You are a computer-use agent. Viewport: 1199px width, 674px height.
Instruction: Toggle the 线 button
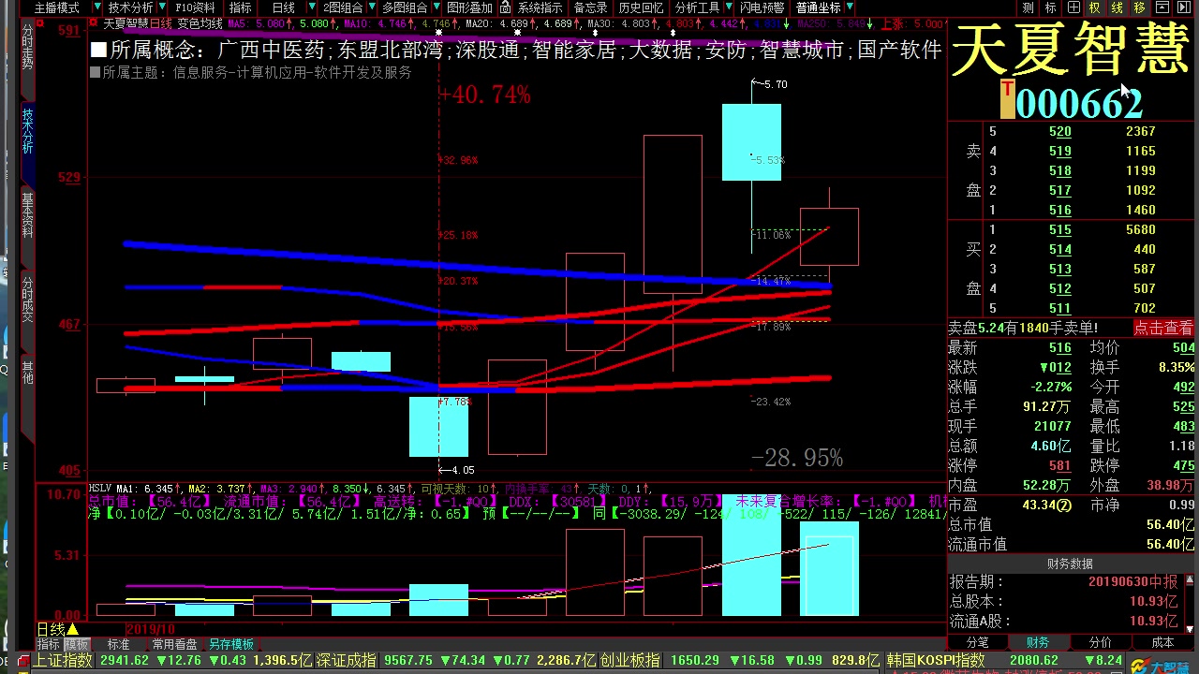1117,7
